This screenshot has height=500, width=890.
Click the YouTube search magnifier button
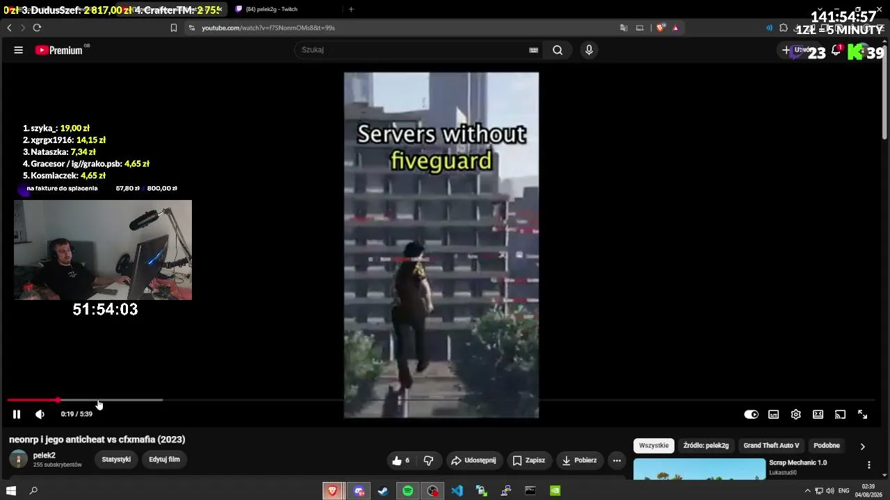[x=558, y=50]
